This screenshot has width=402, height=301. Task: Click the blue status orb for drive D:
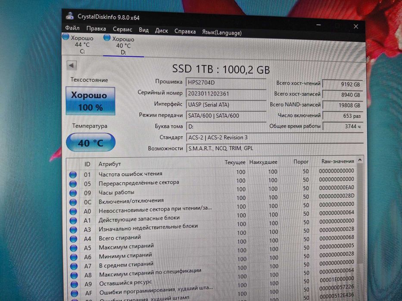[107, 38]
